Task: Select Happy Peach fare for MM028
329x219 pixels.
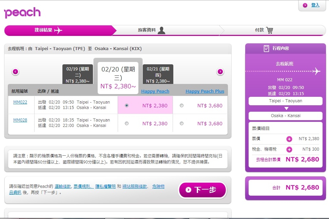Action: (x=127, y=124)
